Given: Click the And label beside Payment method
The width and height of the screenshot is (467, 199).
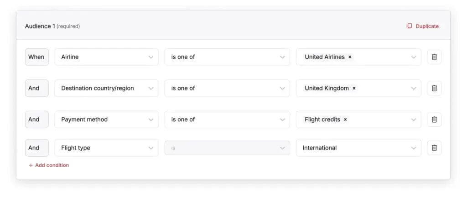Looking at the screenshot, I should tap(36, 119).
